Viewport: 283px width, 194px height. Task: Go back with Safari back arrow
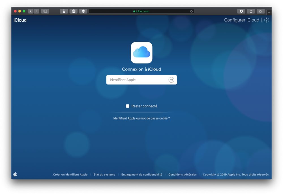tap(31, 11)
